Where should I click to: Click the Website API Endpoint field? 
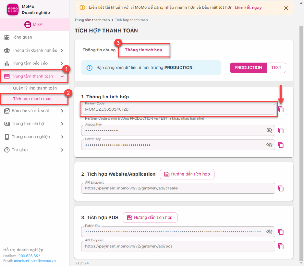tap(178, 188)
